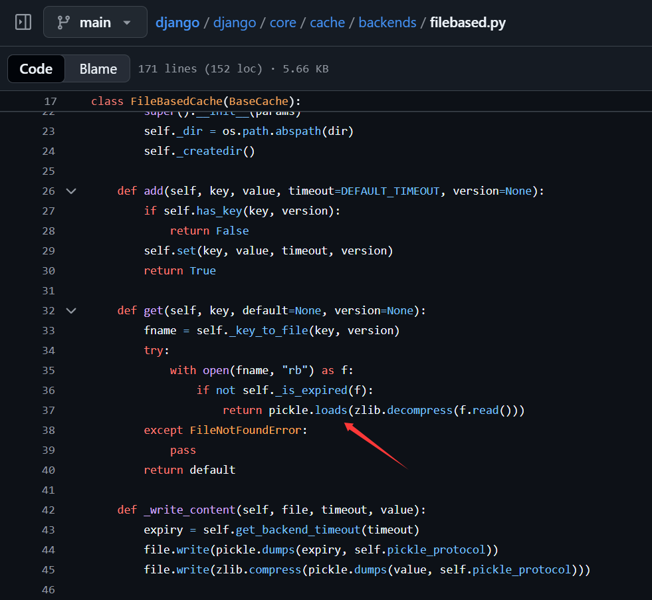Click the has_key symbol on line 27
The width and height of the screenshot is (652, 600).
pyautogui.click(x=219, y=211)
